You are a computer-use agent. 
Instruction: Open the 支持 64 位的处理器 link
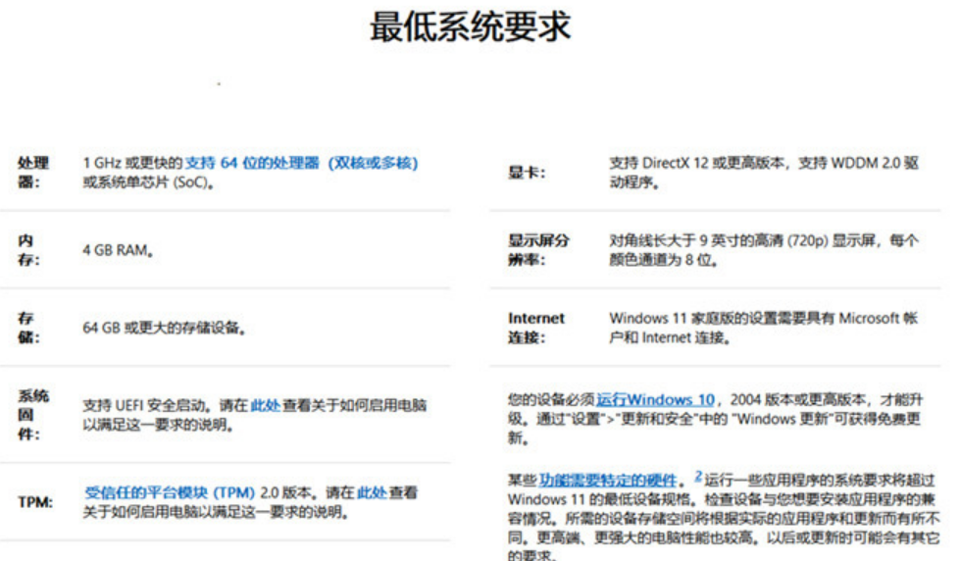(301, 163)
